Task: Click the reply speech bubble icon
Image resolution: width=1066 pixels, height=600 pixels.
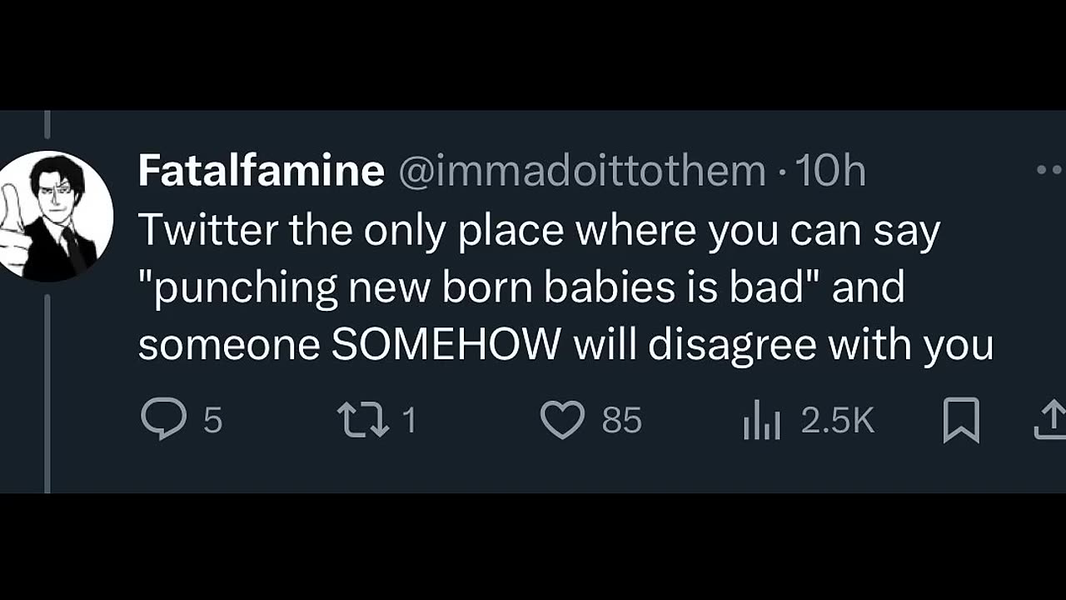Action: click(163, 420)
